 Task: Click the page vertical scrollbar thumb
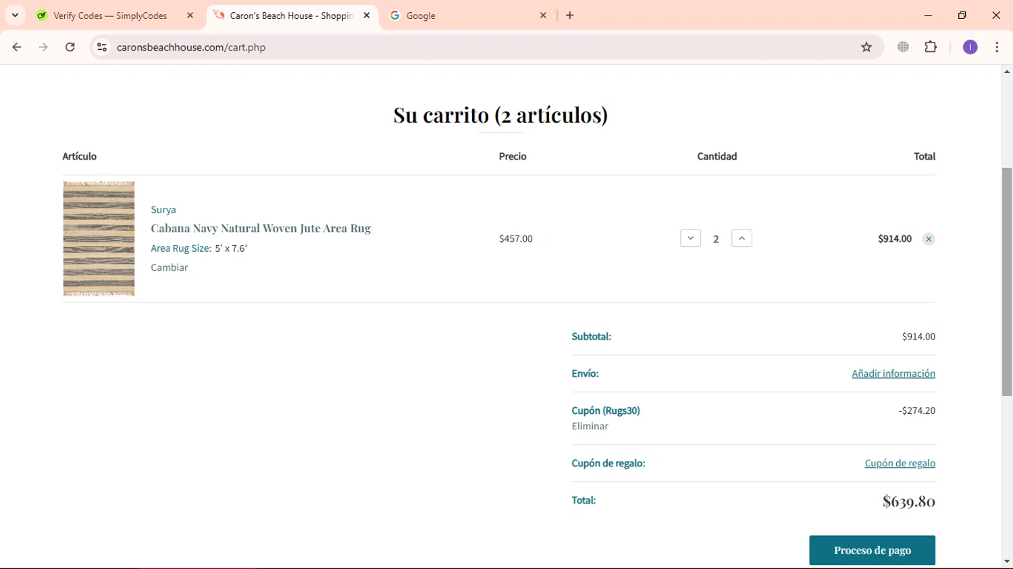coord(1007,281)
